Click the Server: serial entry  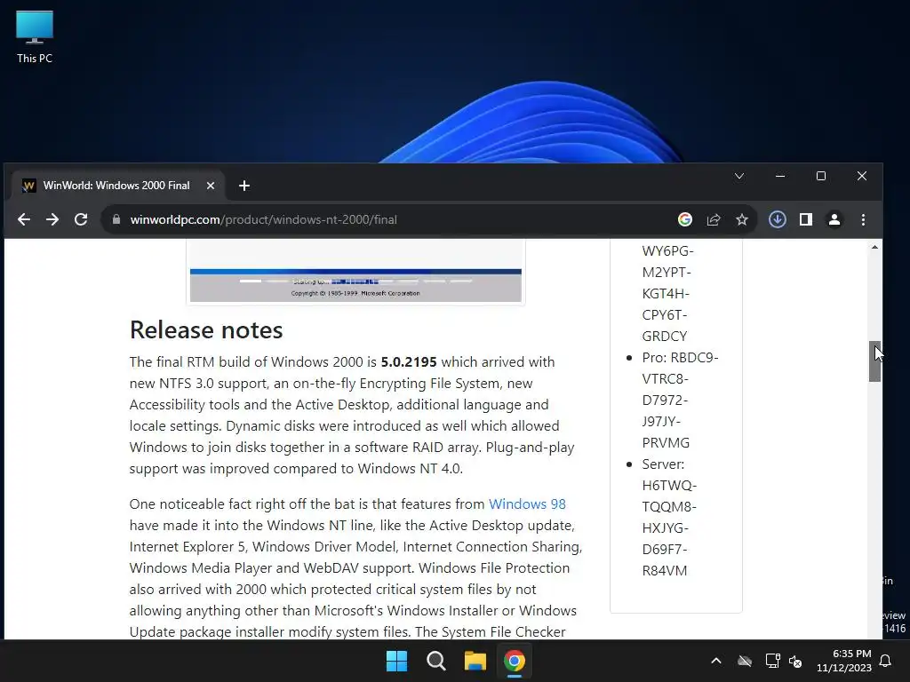663,464
